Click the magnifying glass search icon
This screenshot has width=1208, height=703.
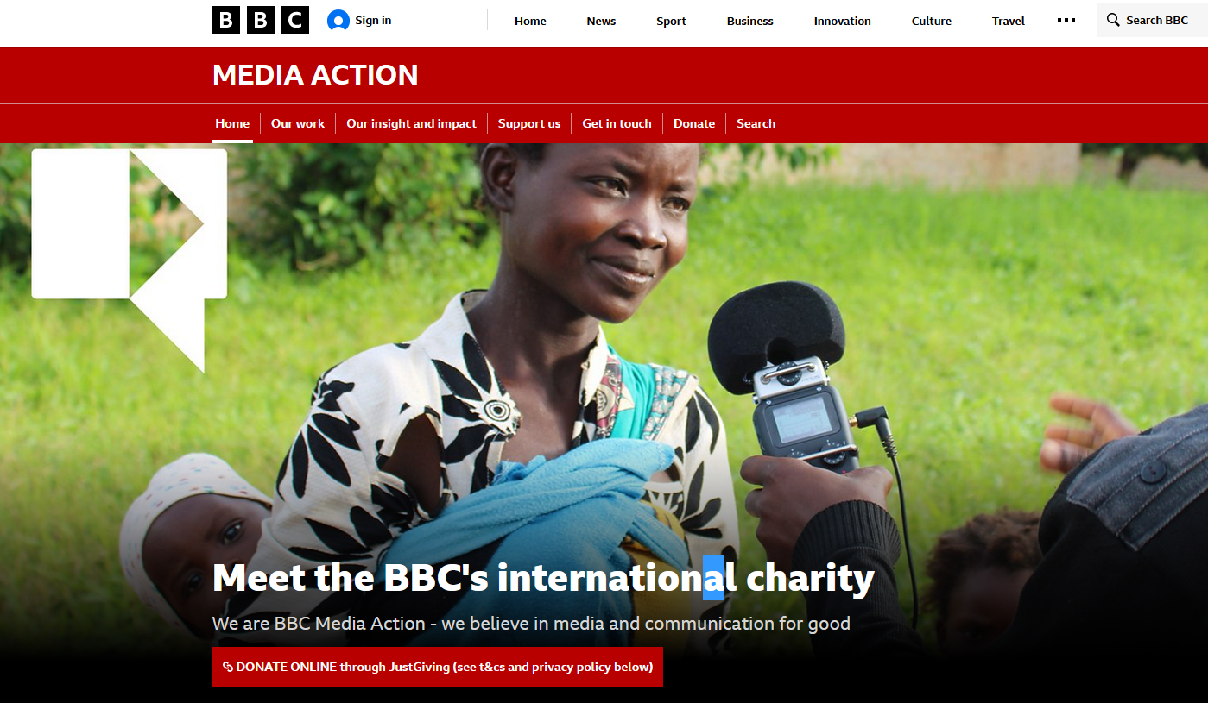coord(1113,20)
